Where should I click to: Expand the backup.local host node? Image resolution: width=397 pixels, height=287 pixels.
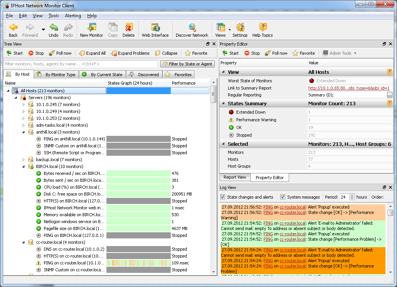pyautogui.click(x=23, y=160)
